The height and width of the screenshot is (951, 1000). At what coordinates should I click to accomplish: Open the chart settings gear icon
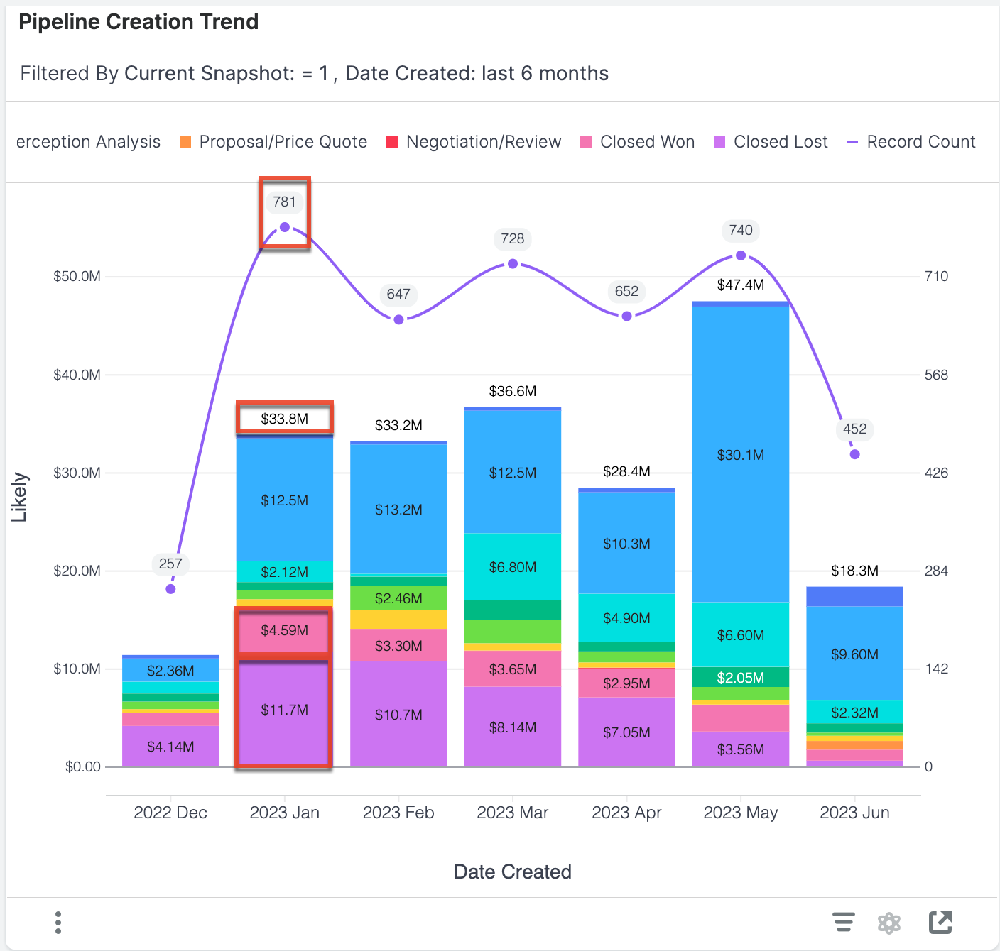click(889, 922)
